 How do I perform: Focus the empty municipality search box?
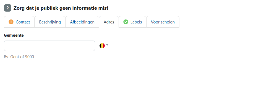(x=49, y=46)
